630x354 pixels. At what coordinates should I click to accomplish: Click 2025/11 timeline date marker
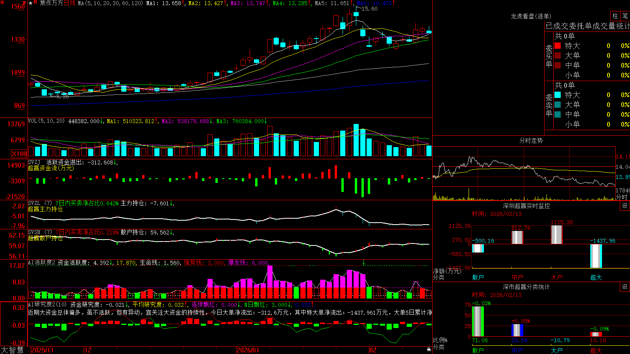point(42,350)
